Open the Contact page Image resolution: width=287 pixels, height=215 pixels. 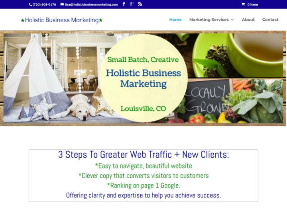tap(270, 20)
